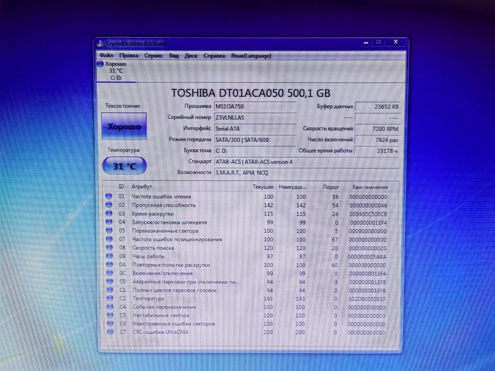
Task: Select attribute name Пропускная способность
Action: [163, 205]
